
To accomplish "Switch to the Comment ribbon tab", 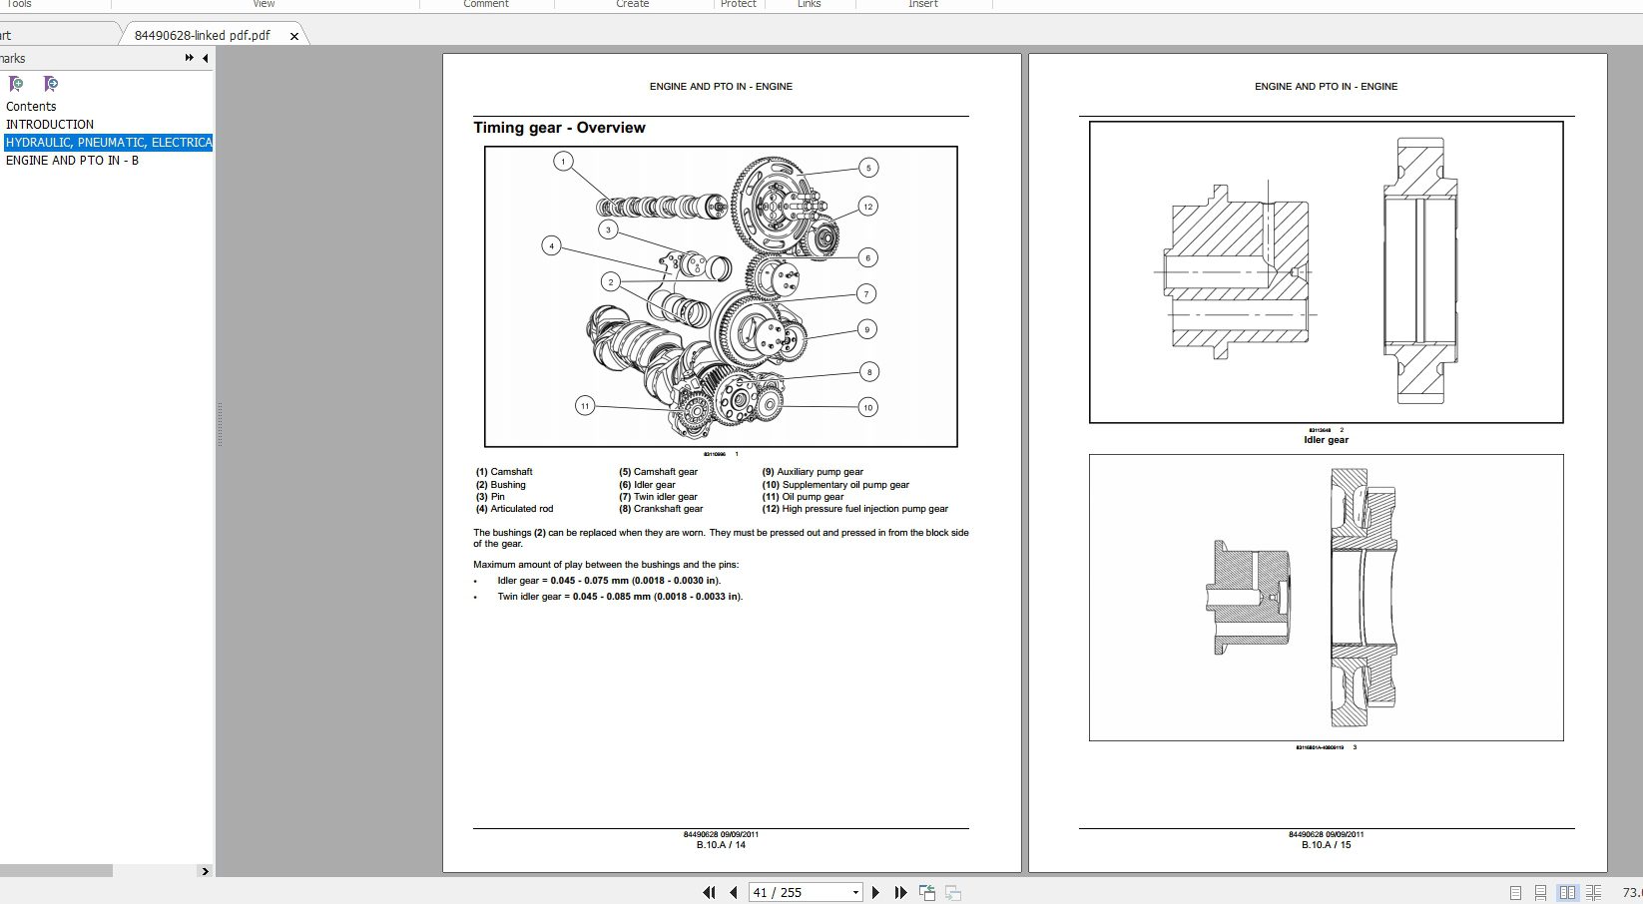I will pos(486,4).
